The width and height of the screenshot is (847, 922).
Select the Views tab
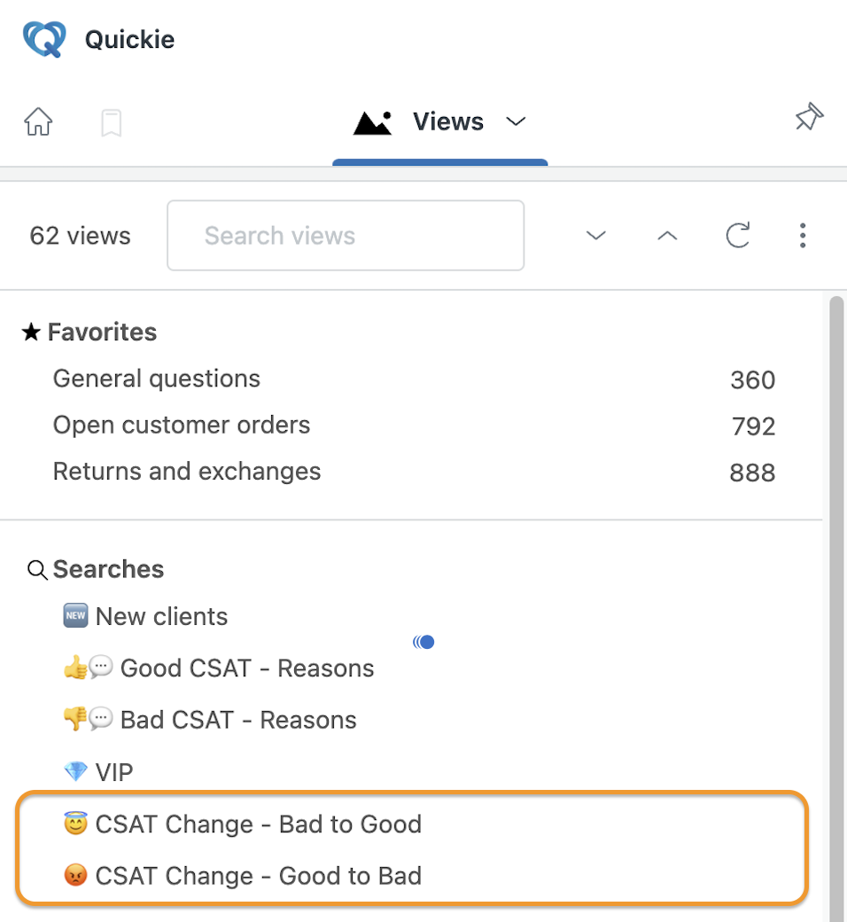(x=439, y=122)
